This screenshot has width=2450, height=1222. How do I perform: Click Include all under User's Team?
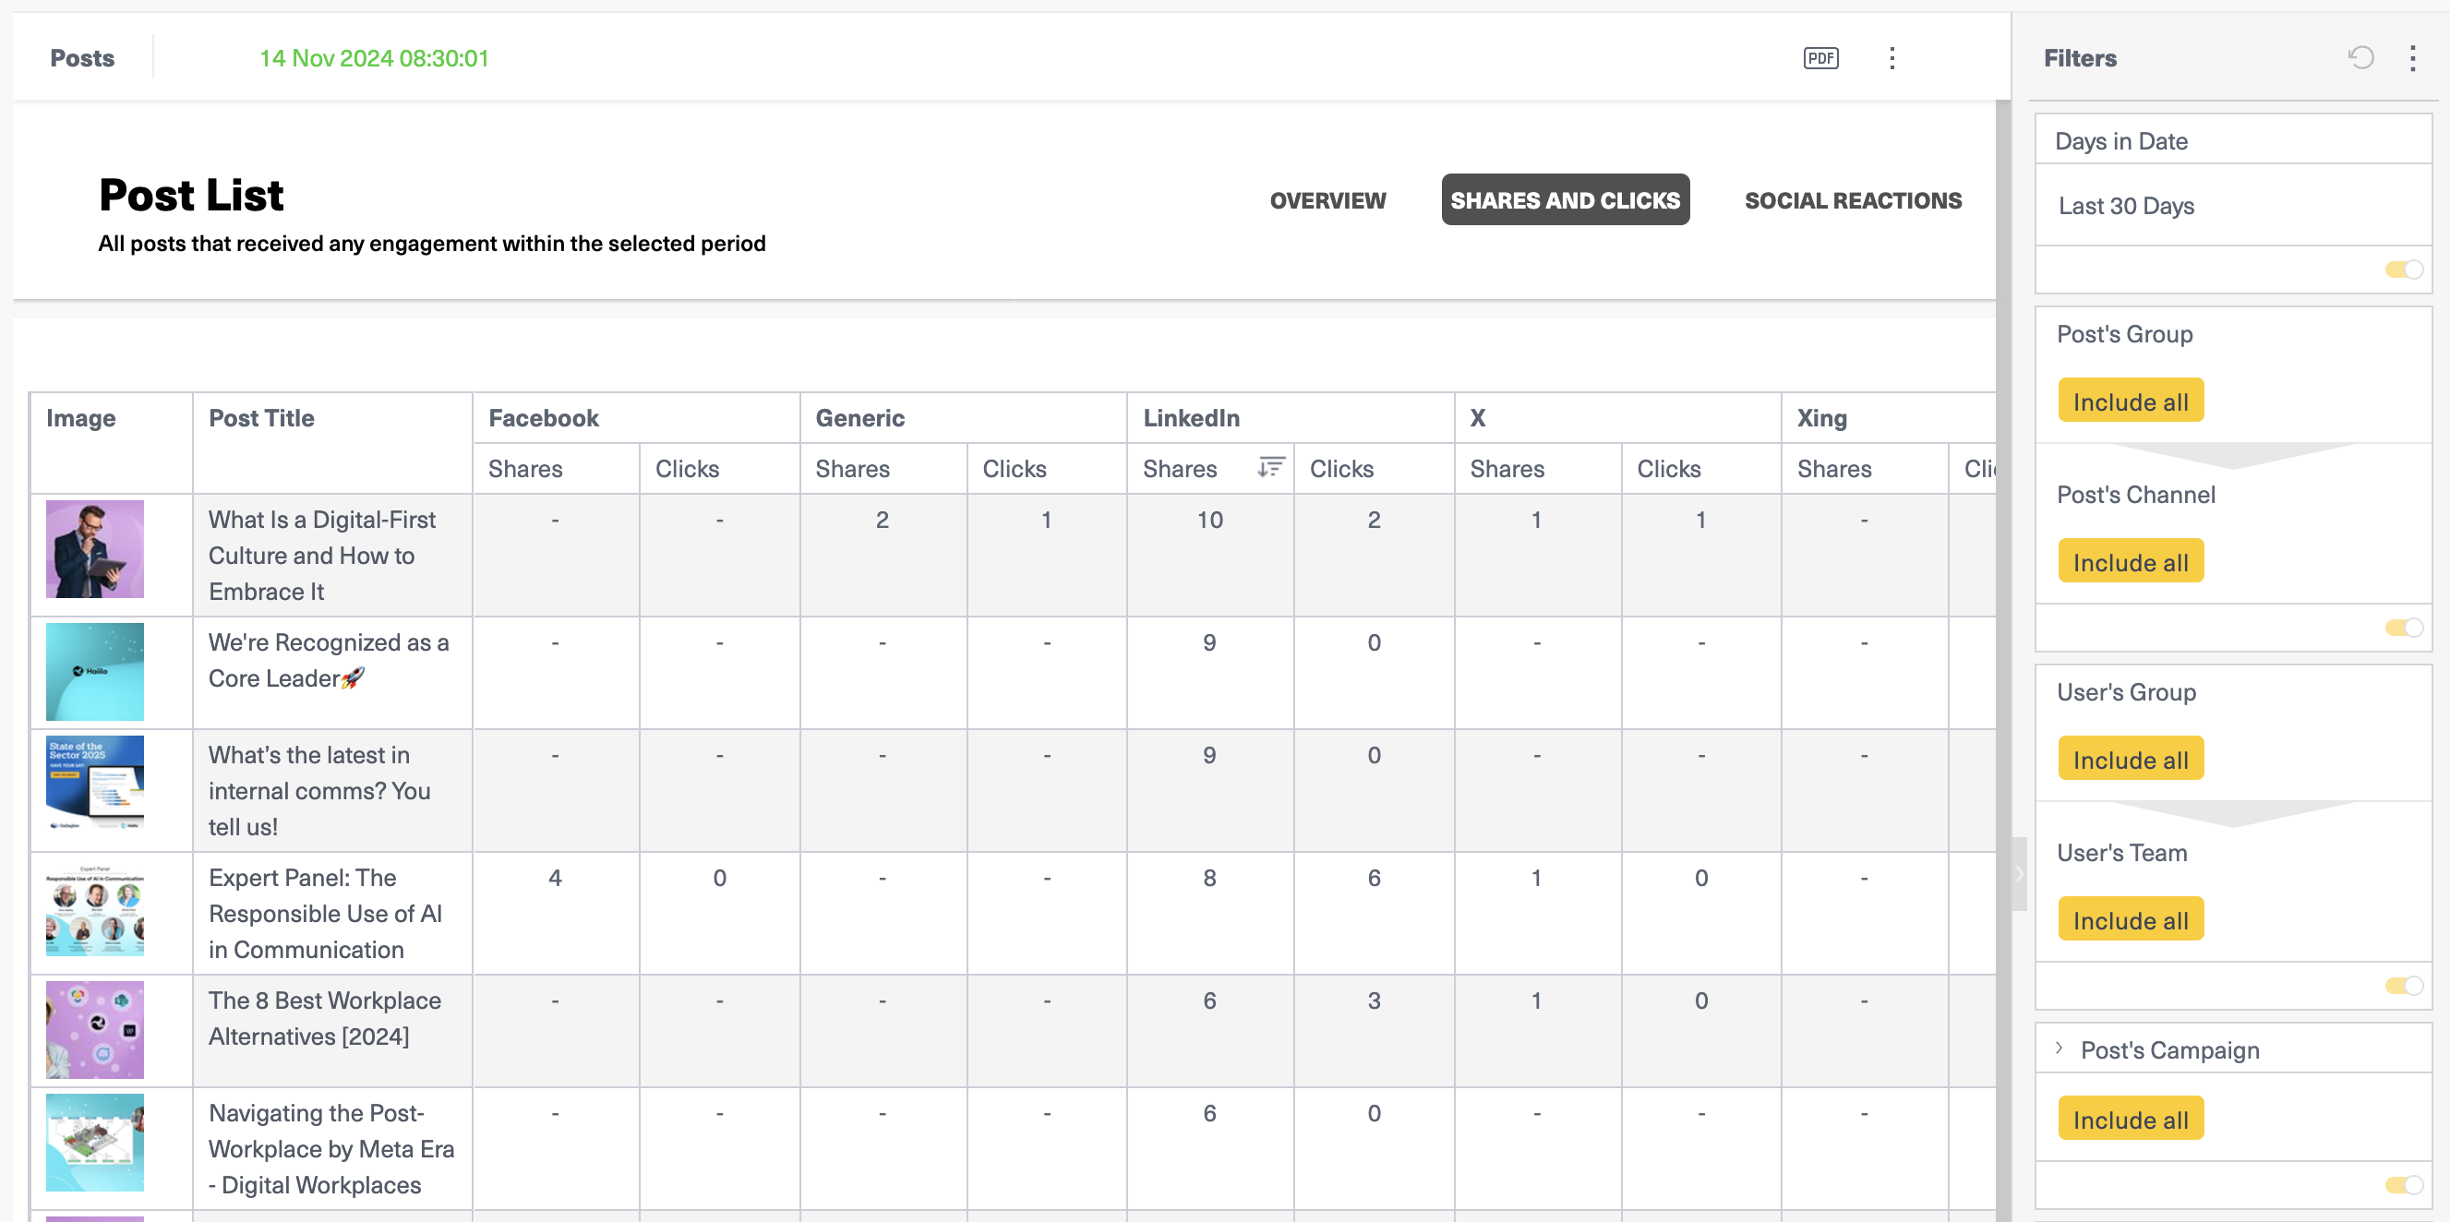point(2131,920)
